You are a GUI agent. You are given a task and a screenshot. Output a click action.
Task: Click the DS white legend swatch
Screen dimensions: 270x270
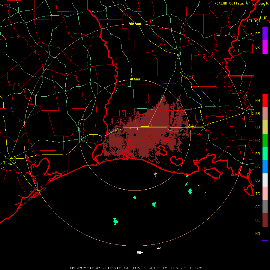pos(265,180)
